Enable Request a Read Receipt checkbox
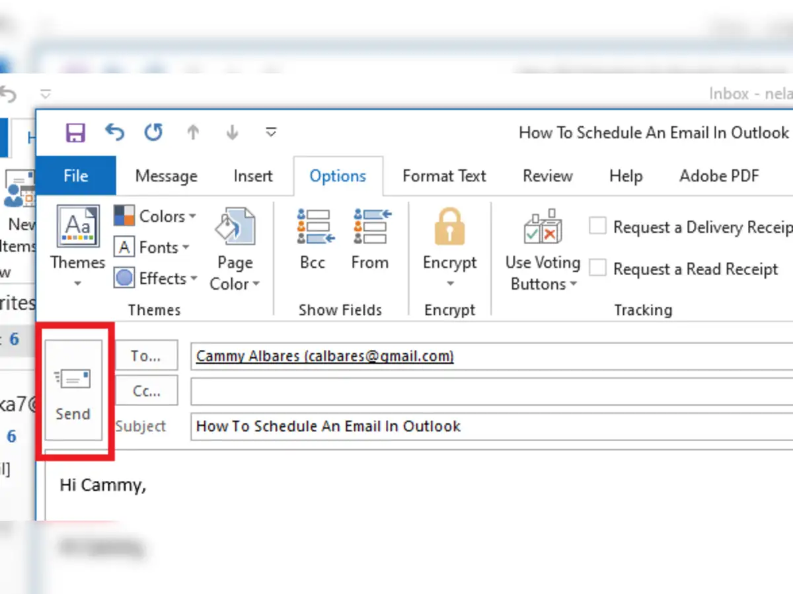This screenshot has width=793, height=594. point(597,269)
